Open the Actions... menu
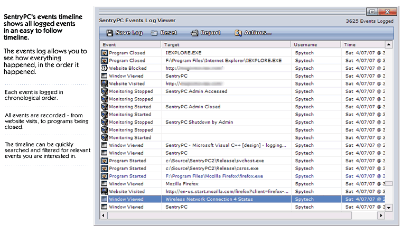 pyautogui.click(x=258, y=33)
